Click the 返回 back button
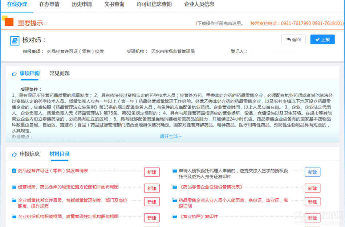This screenshot has height=227, width=345. coord(293,40)
